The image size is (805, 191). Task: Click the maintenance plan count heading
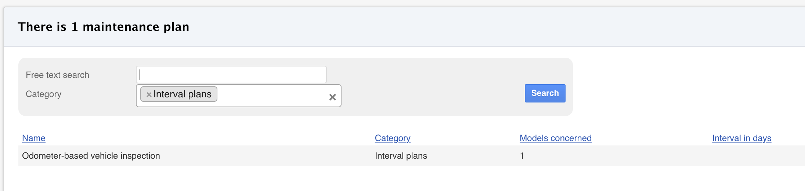click(x=104, y=27)
